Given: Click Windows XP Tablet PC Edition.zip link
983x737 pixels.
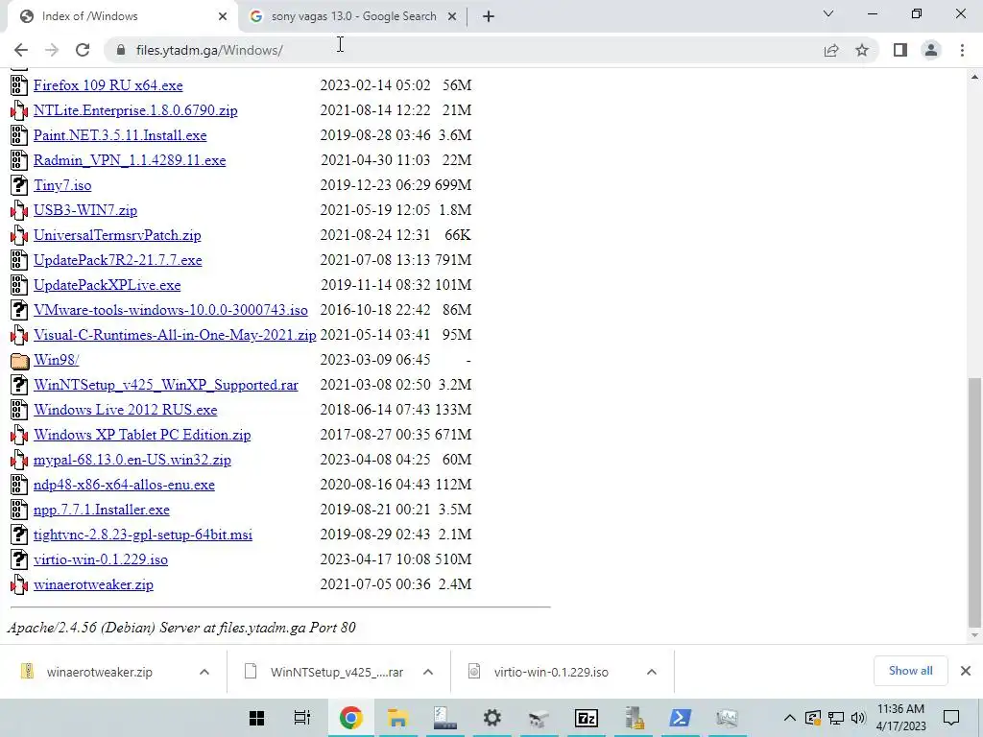Looking at the screenshot, I should 142,435.
